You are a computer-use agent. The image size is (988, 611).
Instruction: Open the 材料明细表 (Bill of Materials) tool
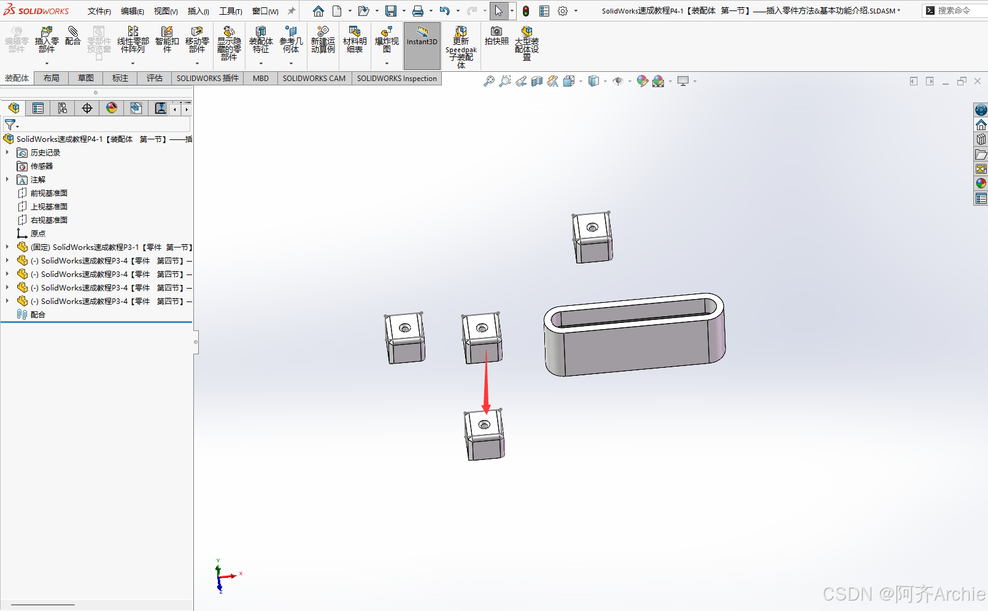[x=355, y=39]
